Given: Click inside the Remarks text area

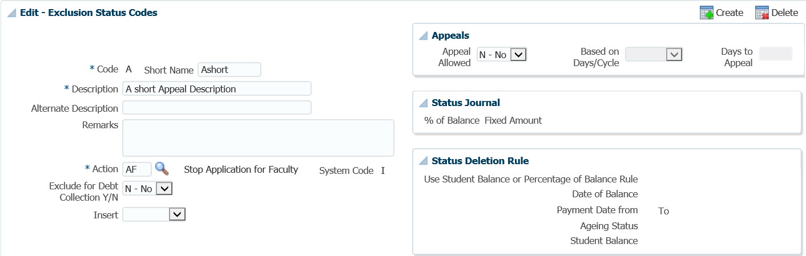Looking at the screenshot, I should (258, 138).
